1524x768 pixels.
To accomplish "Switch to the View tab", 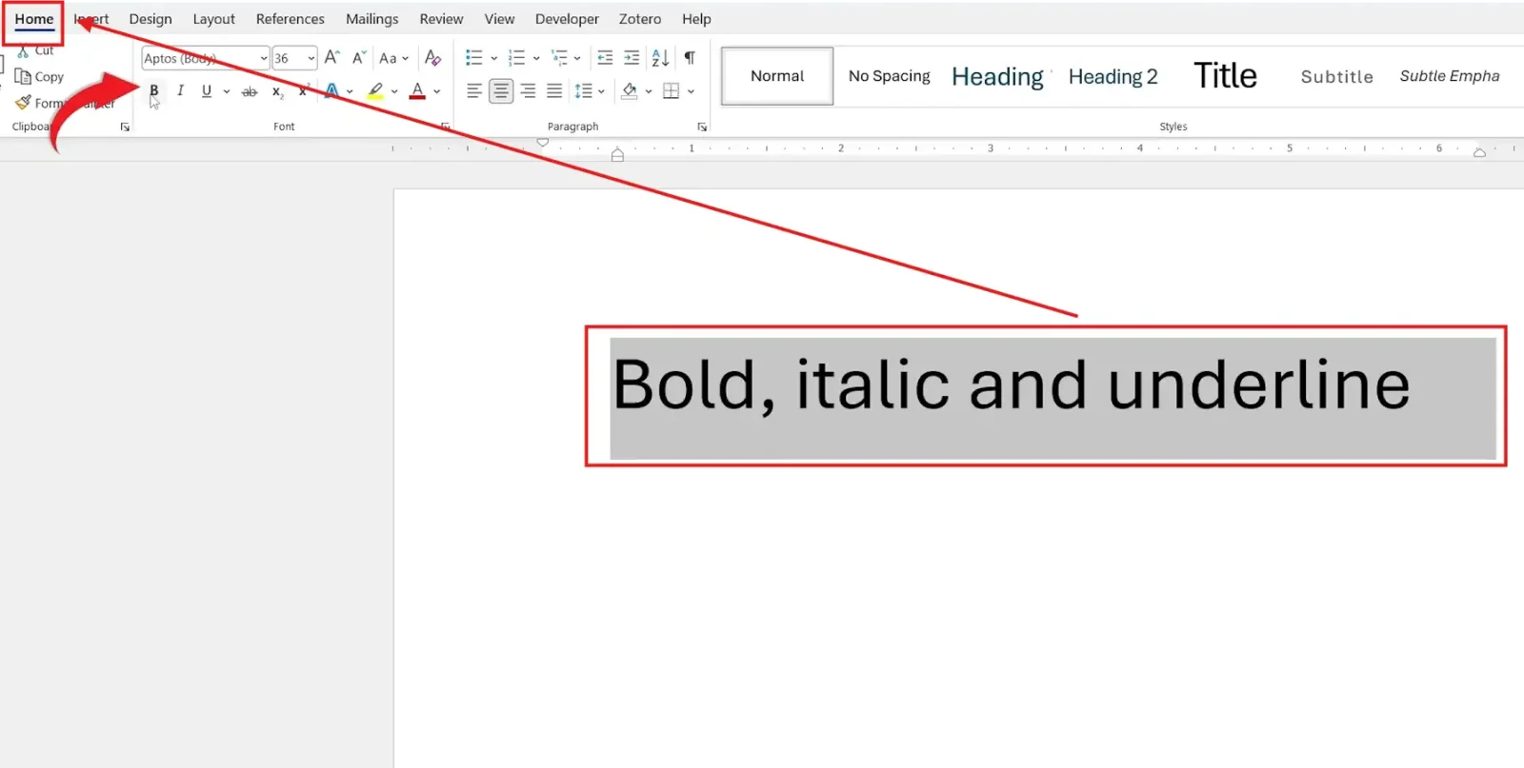I will tap(499, 19).
